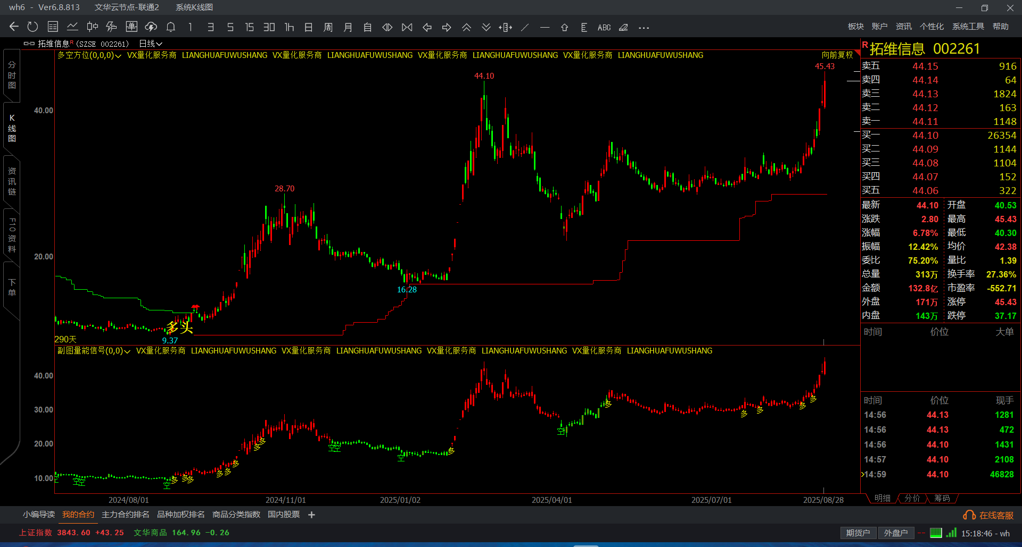This screenshot has width=1022, height=547.
Task: Open the 帮助 menu
Action: (1000, 27)
